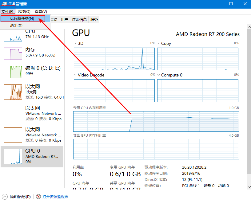Image resolution: width=251 pixels, height=203 pixels.
Task: Open the 选项(O) menu
Action: coord(24,11)
